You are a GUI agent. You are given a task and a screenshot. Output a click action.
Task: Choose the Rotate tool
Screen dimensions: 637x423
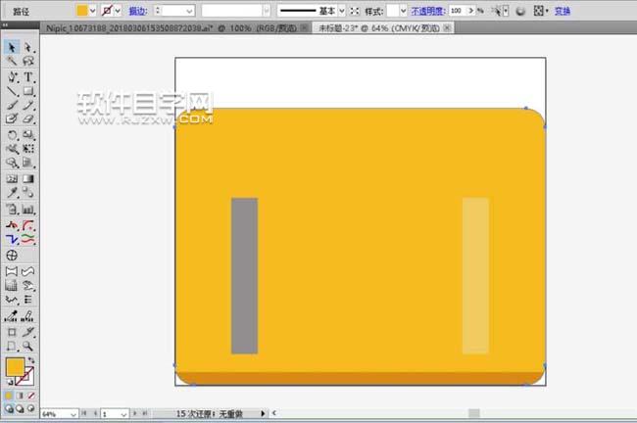(x=12, y=134)
